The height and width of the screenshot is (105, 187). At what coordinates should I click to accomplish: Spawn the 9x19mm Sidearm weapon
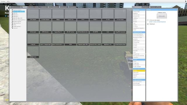click(46, 15)
